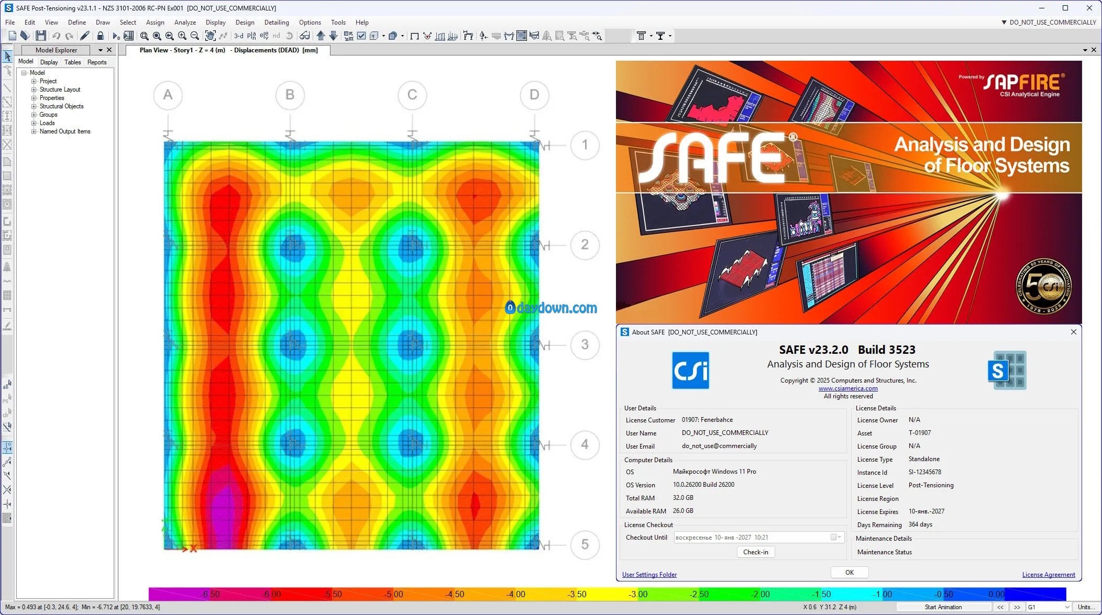Switch to the Tables tab

(72, 62)
